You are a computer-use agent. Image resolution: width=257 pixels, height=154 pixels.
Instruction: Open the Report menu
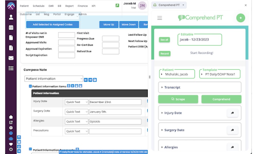tap(69, 6)
